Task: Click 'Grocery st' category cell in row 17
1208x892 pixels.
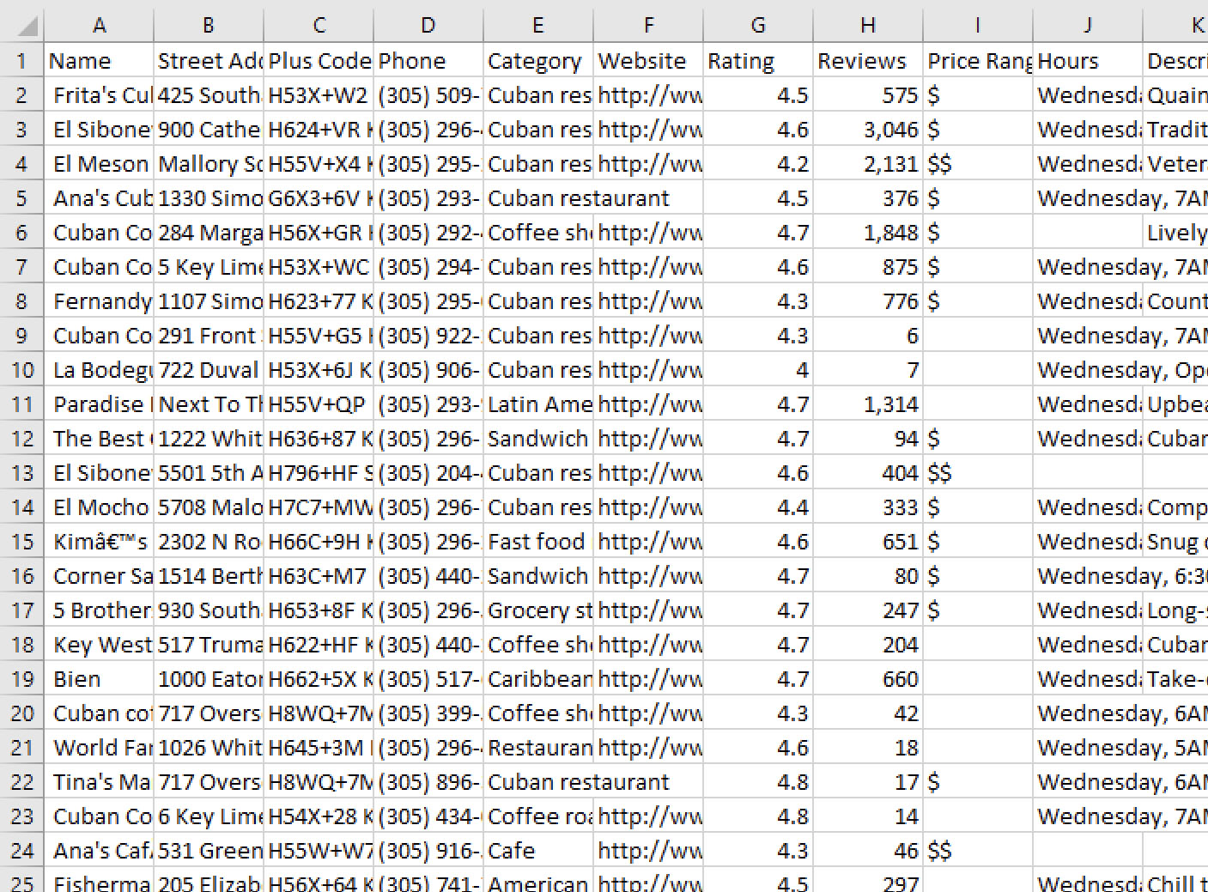Action: tap(538, 610)
